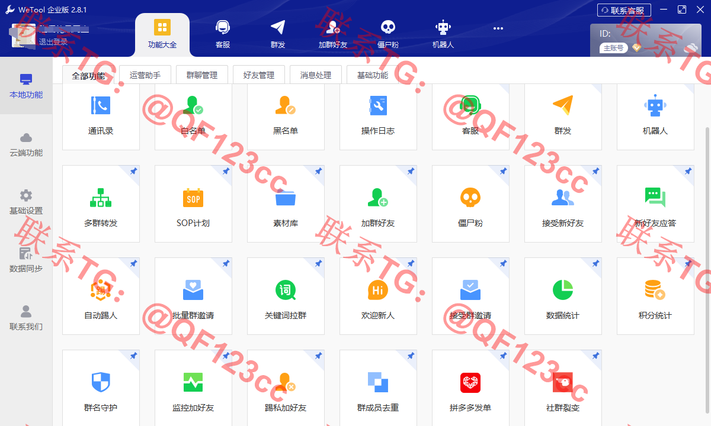The height and width of the screenshot is (426, 711).
Task: Unpin the 数据统计 card
Action: tap(595, 263)
